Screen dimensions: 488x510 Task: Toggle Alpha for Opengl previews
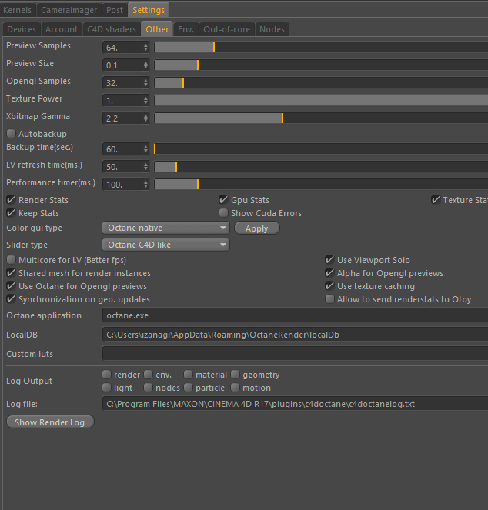329,272
